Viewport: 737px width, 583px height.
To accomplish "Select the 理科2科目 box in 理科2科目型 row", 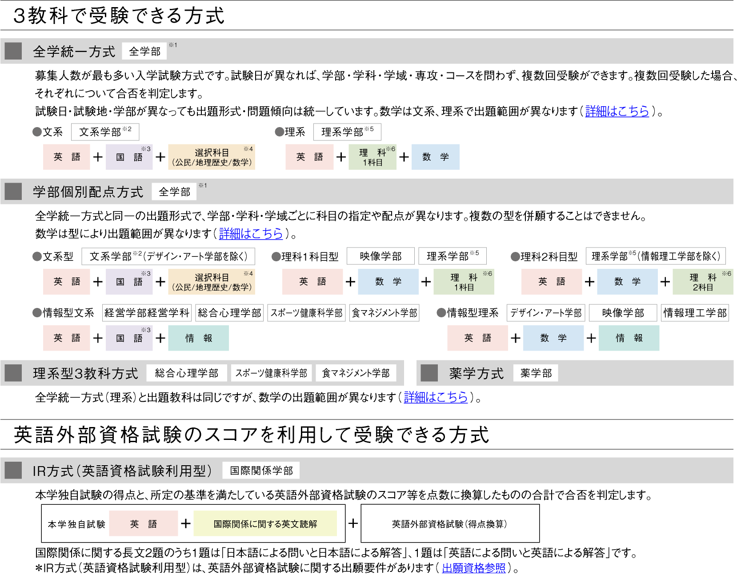I will (704, 281).
